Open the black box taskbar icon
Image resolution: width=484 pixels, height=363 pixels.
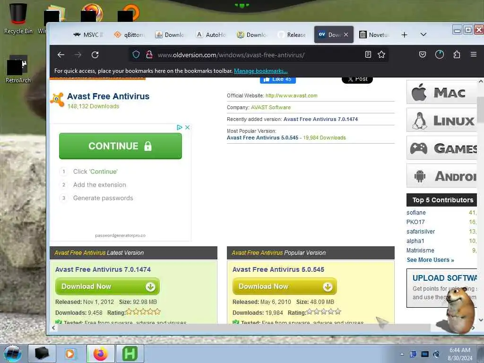(x=42, y=354)
